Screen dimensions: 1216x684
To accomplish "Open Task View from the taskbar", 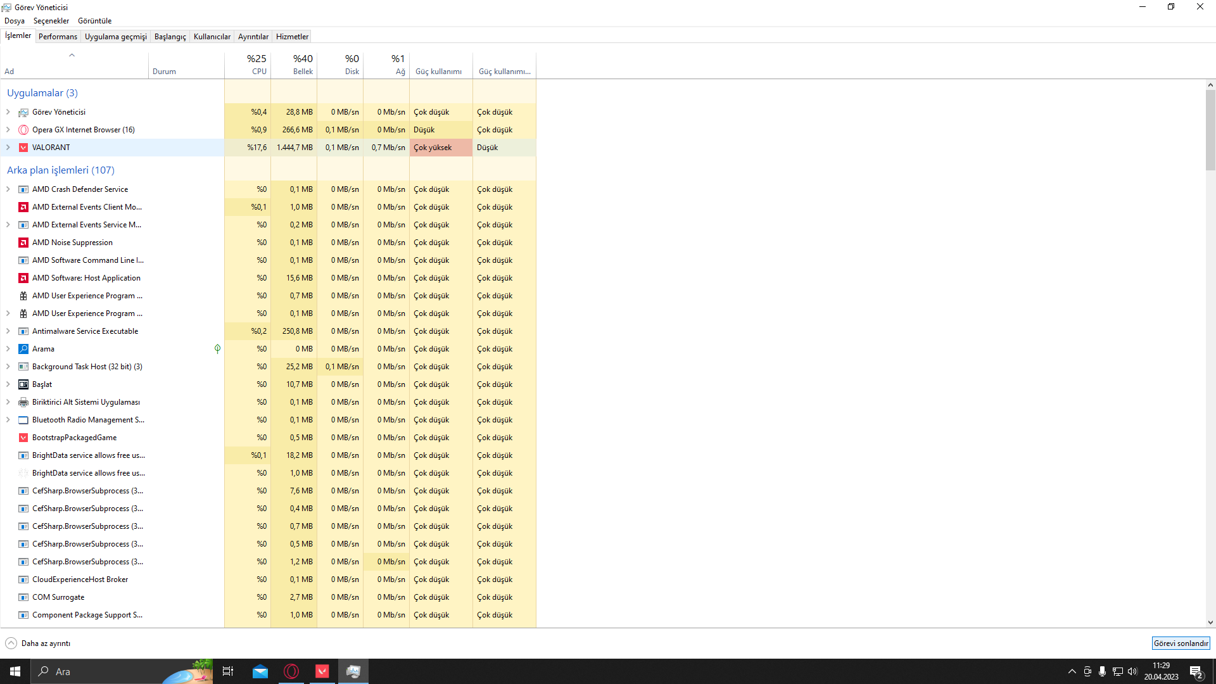I will coord(228,671).
